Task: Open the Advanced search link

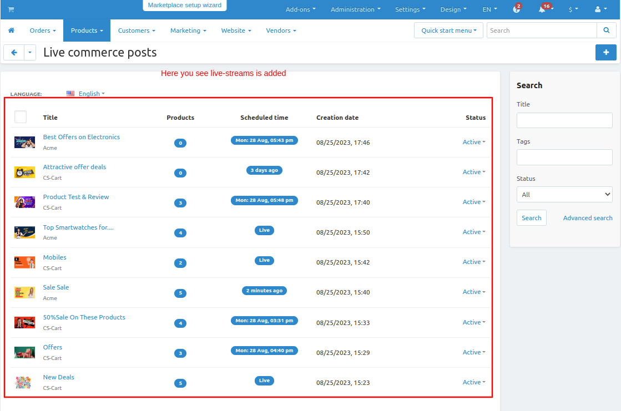Action: pos(588,218)
